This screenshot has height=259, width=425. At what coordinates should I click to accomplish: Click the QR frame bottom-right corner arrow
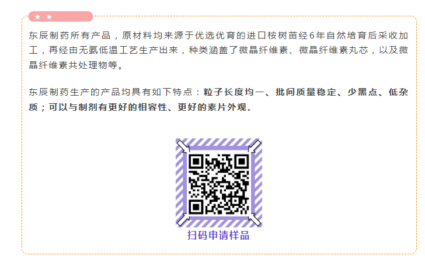click(x=255, y=220)
